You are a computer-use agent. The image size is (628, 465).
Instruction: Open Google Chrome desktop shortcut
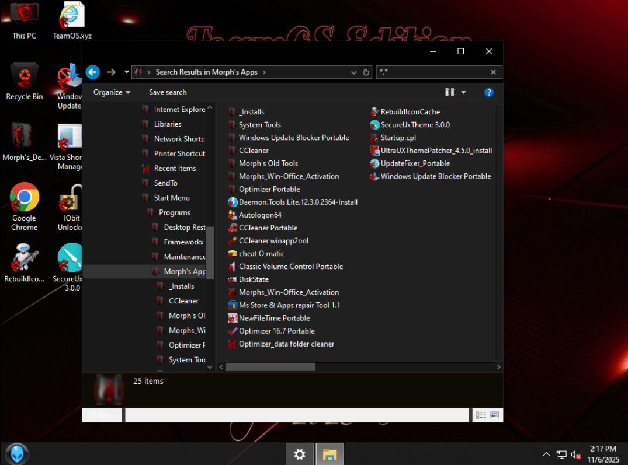click(x=24, y=207)
